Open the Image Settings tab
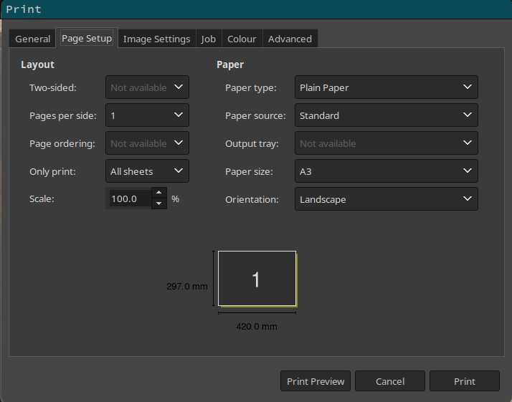The image size is (512, 402). (156, 39)
